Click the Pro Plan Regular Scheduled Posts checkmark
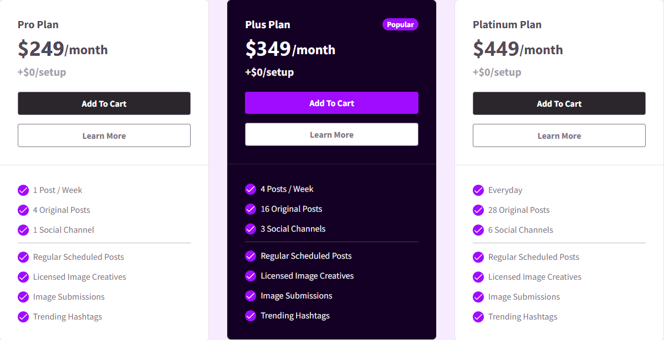 pos(23,257)
